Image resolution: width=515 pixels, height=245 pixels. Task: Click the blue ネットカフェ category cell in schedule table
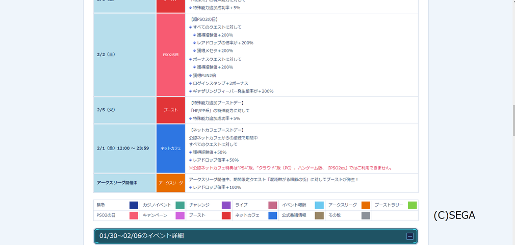pos(171,149)
